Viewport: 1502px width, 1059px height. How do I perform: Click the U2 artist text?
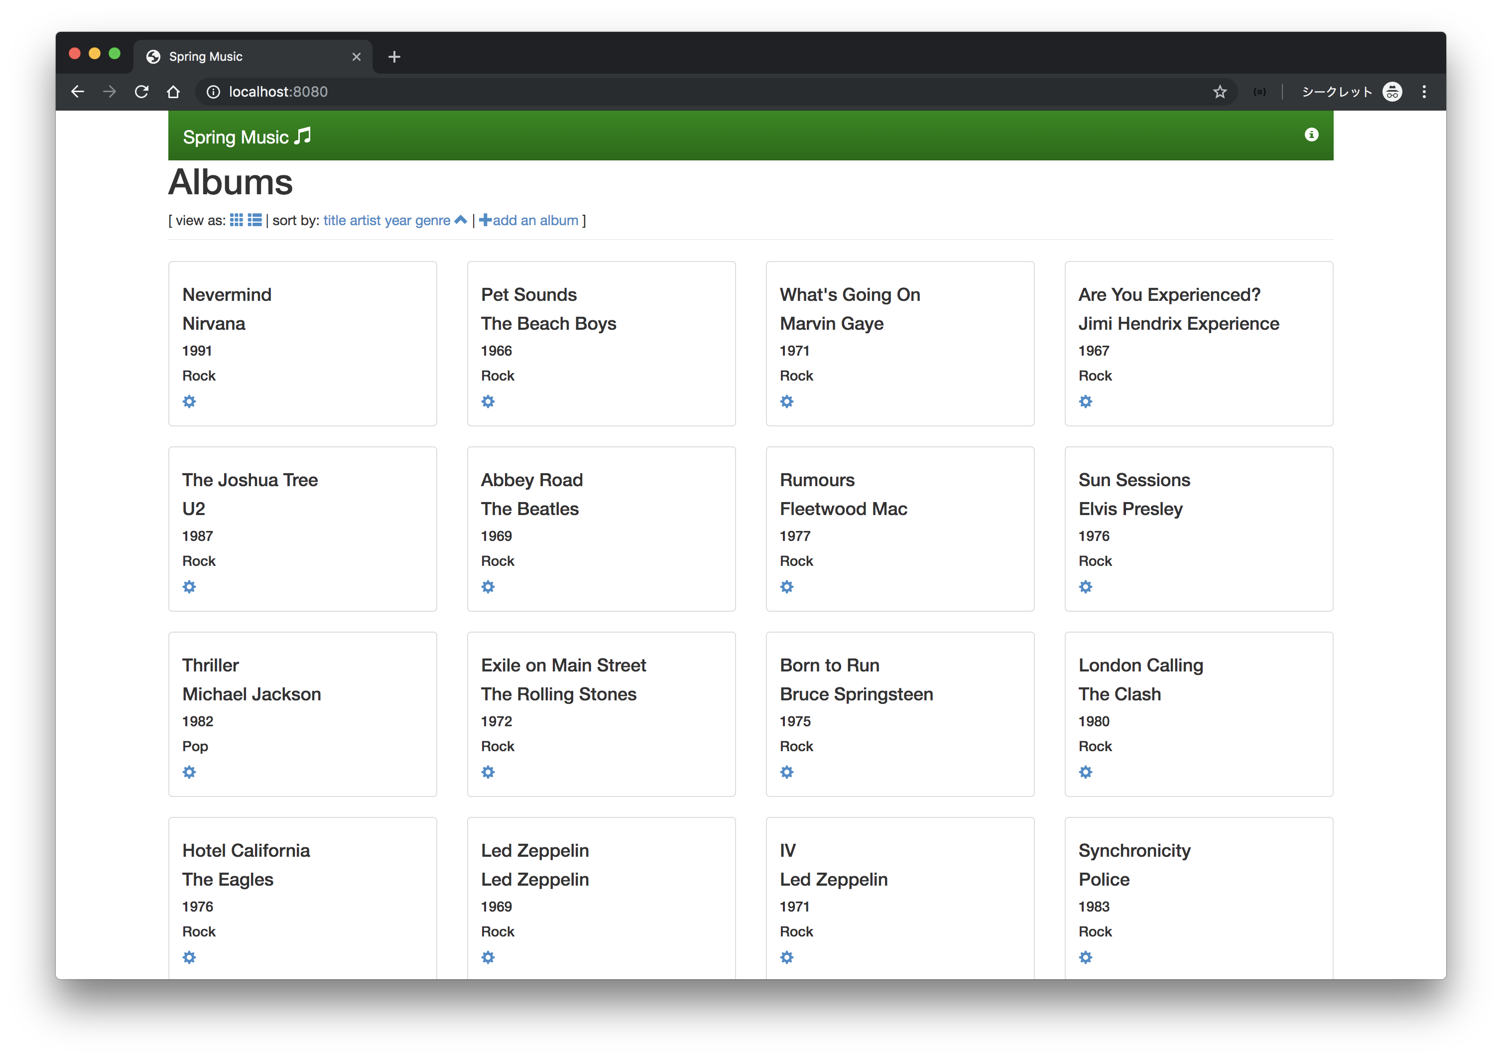[194, 509]
